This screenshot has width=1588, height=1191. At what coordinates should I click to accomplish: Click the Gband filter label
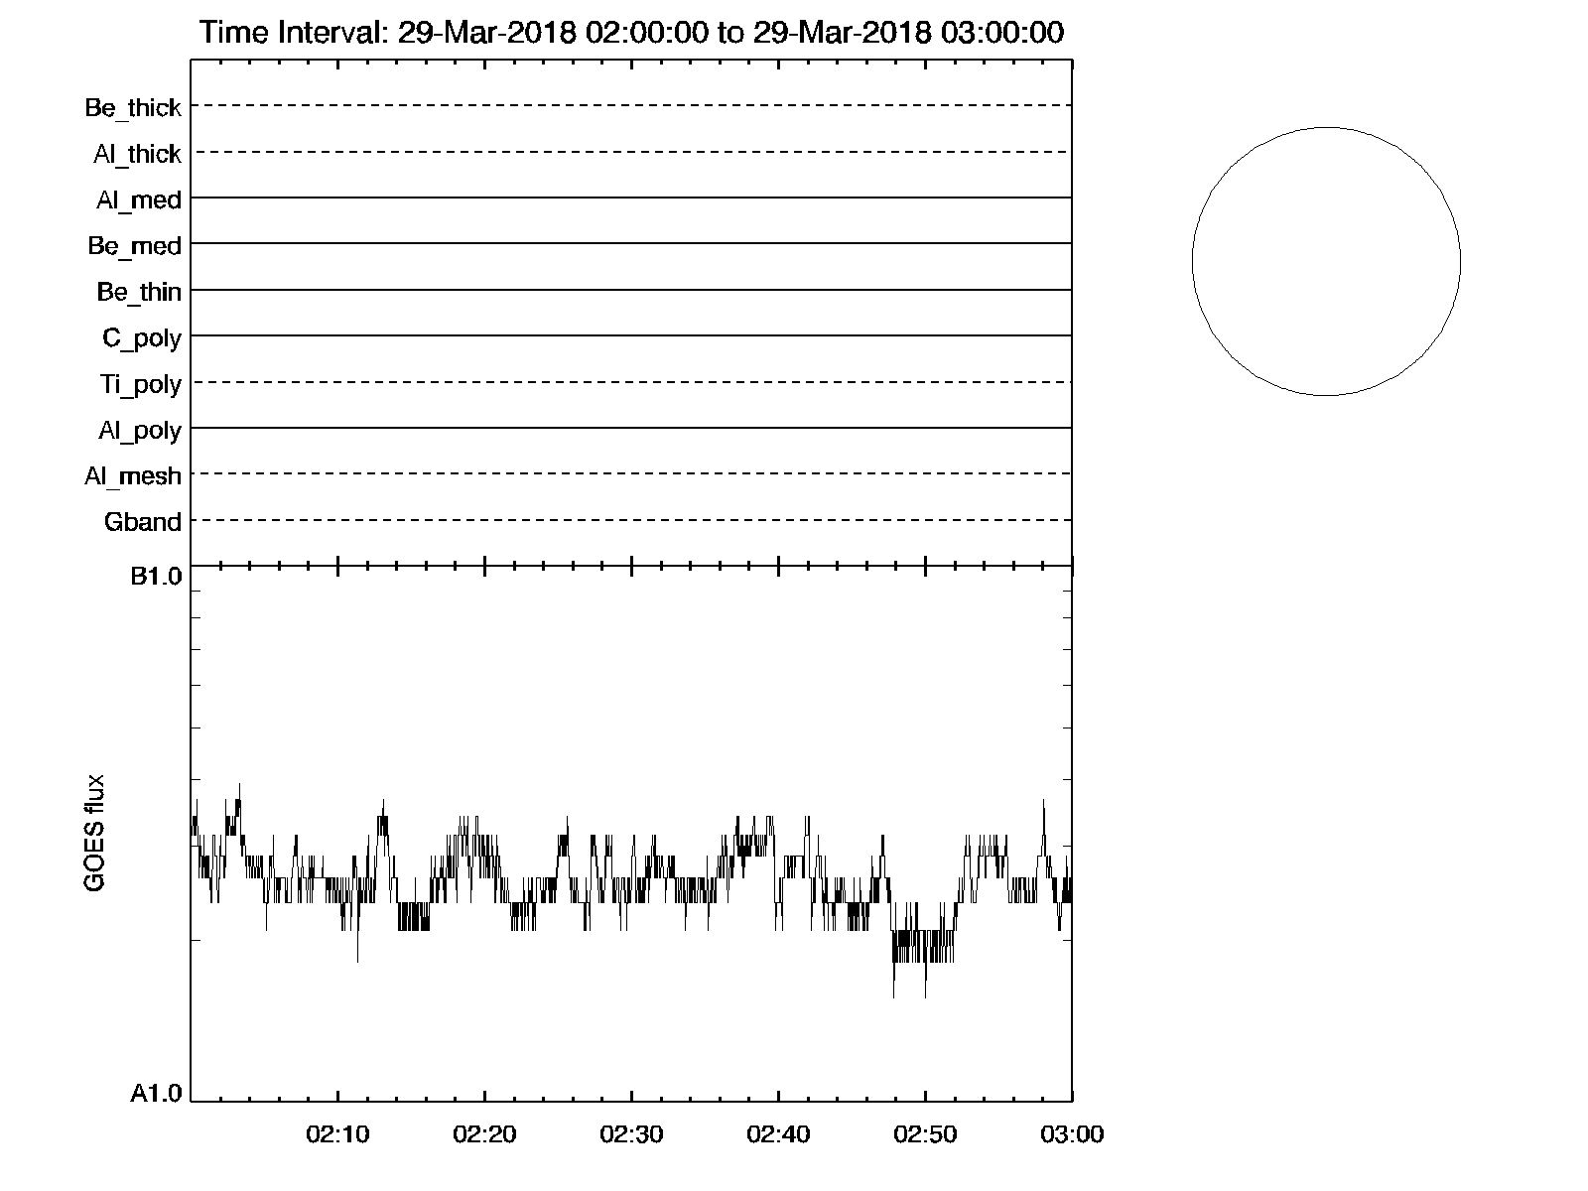coord(143,522)
